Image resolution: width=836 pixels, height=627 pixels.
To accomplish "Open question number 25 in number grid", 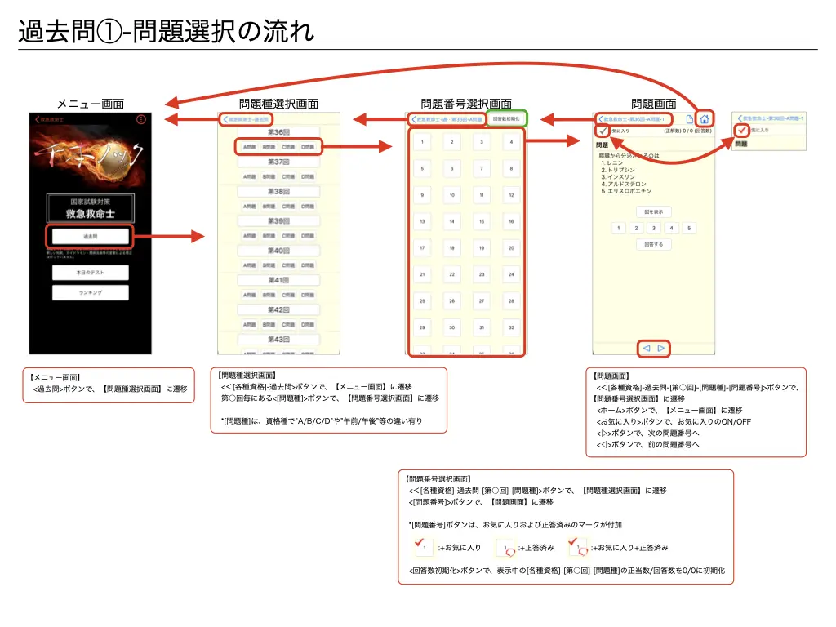I will [x=422, y=301].
